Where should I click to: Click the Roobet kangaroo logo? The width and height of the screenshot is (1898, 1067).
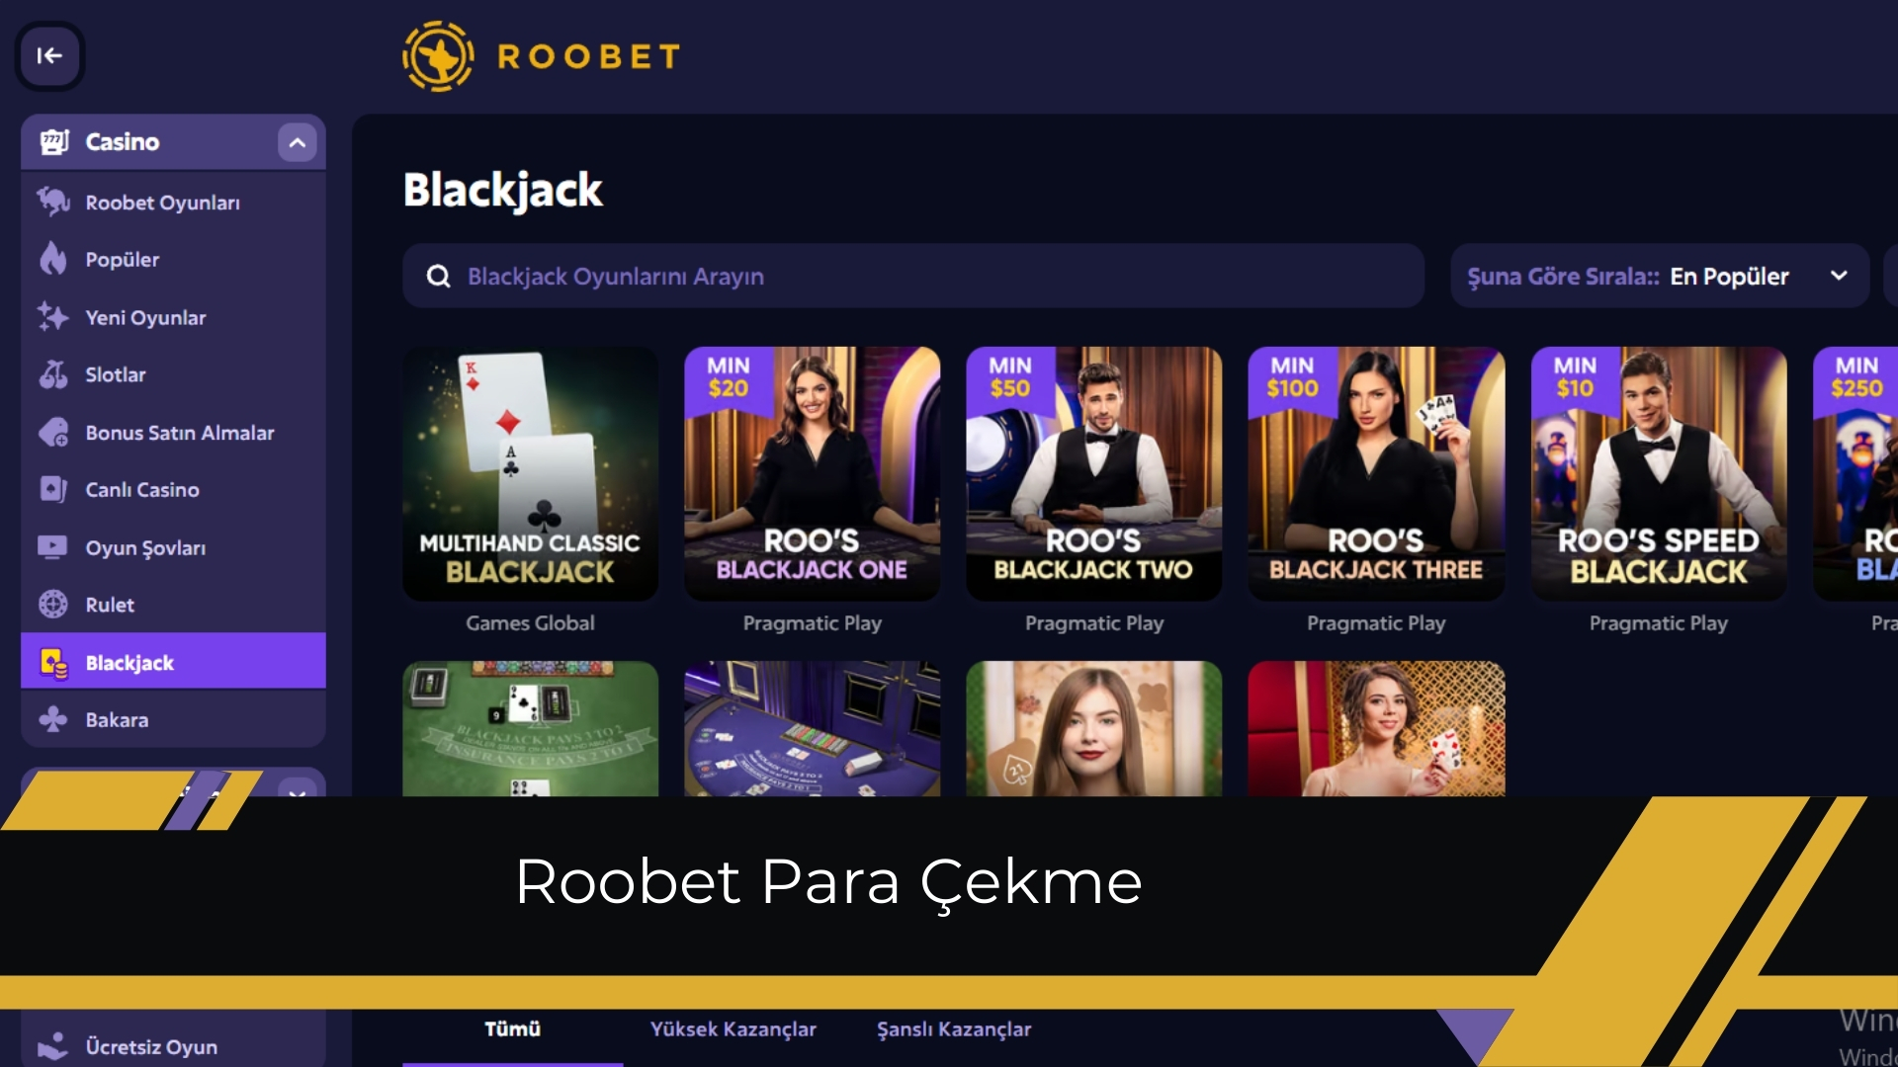[438, 56]
